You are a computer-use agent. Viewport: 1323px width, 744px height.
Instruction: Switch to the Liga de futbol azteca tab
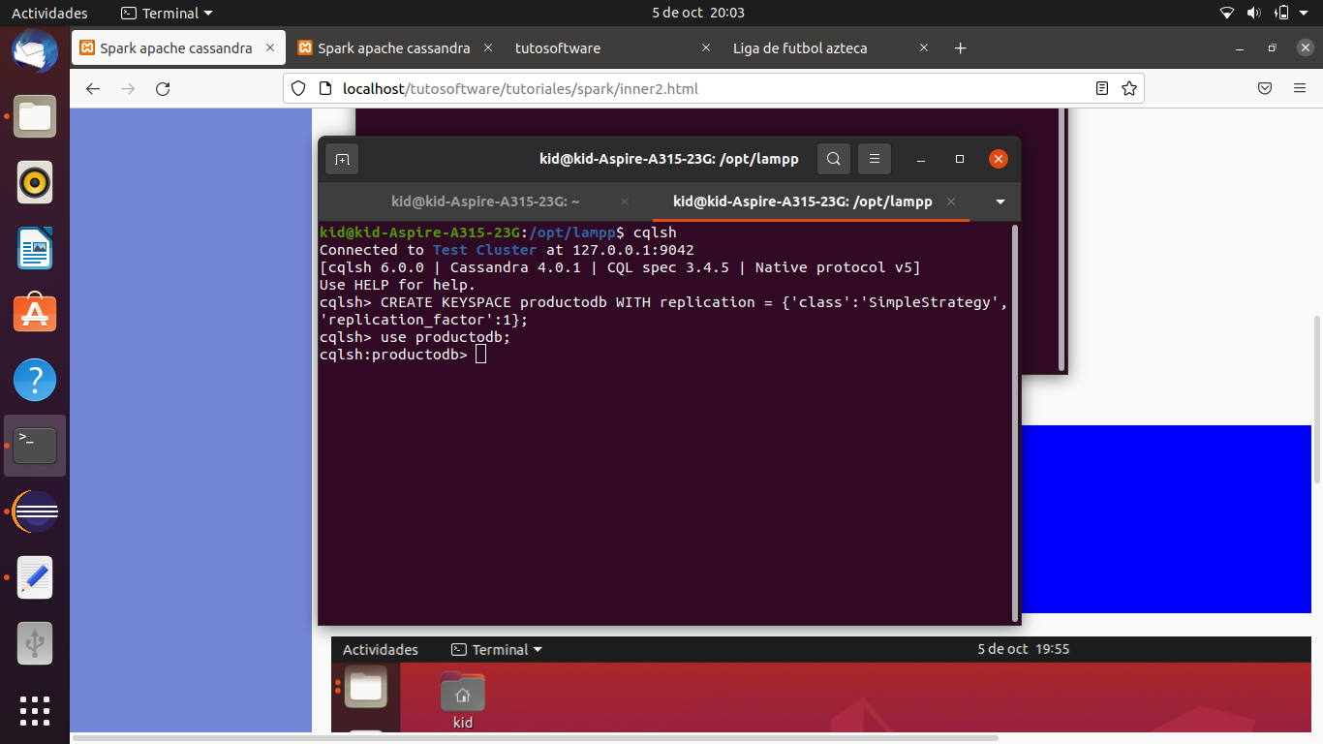tap(800, 48)
